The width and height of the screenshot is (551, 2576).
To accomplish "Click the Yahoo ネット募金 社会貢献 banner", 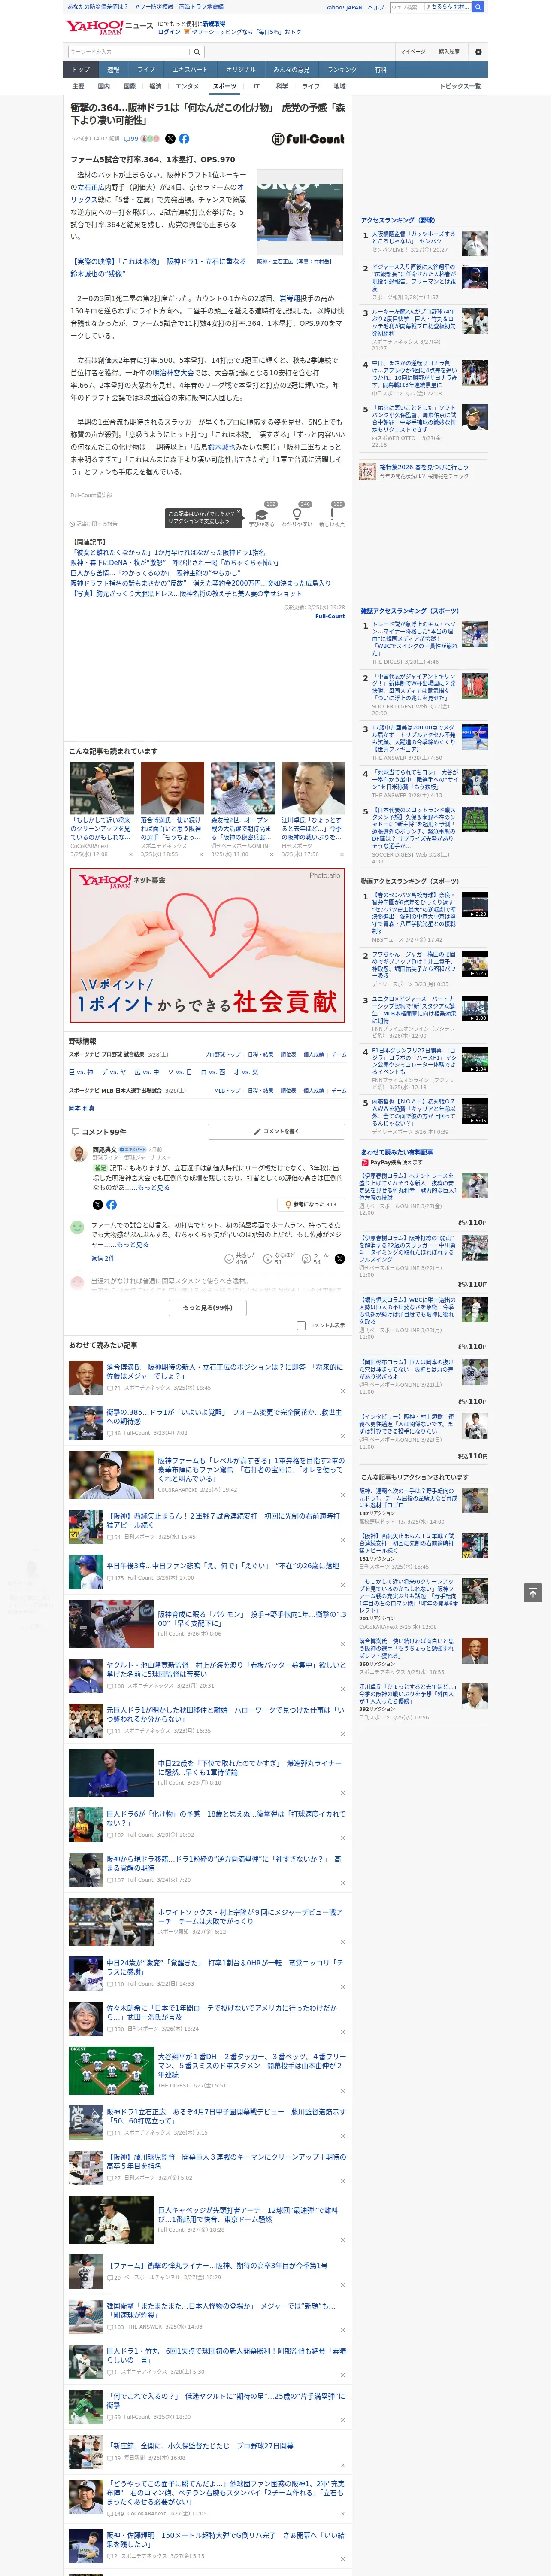I will pyautogui.click(x=208, y=944).
